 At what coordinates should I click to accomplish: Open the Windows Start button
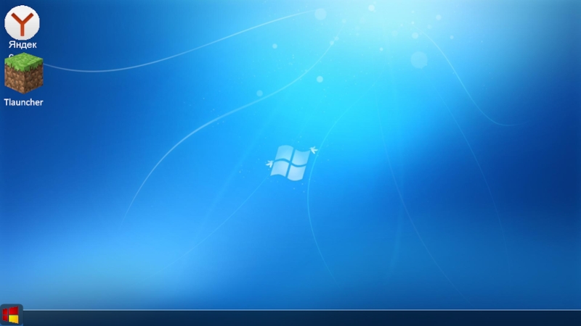12,316
